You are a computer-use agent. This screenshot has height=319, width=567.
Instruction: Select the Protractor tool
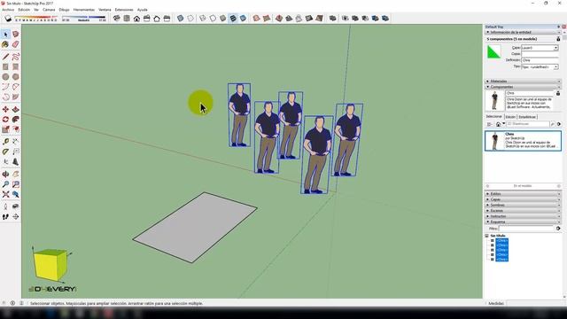(x=5, y=152)
